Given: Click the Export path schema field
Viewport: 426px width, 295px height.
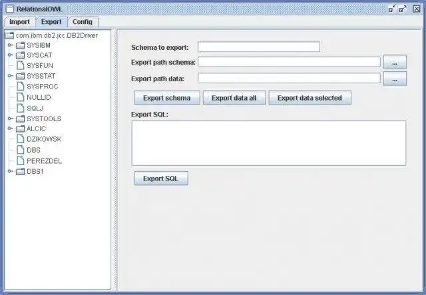Looking at the screenshot, I should pyautogui.click(x=289, y=62).
